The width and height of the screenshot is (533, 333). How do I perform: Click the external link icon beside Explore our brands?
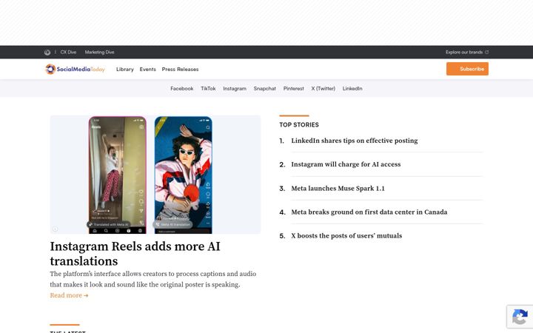(x=487, y=53)
